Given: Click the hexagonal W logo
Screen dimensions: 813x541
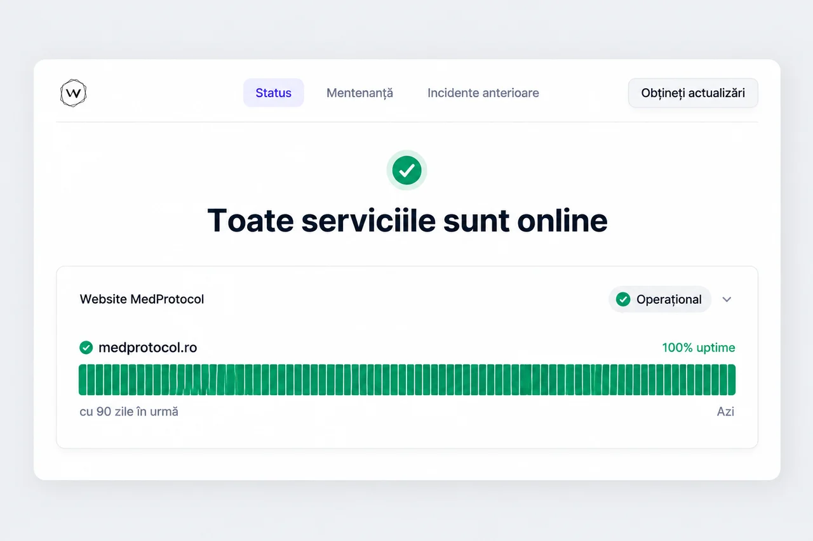Looking at the screenshot, I should coord(74,93).
